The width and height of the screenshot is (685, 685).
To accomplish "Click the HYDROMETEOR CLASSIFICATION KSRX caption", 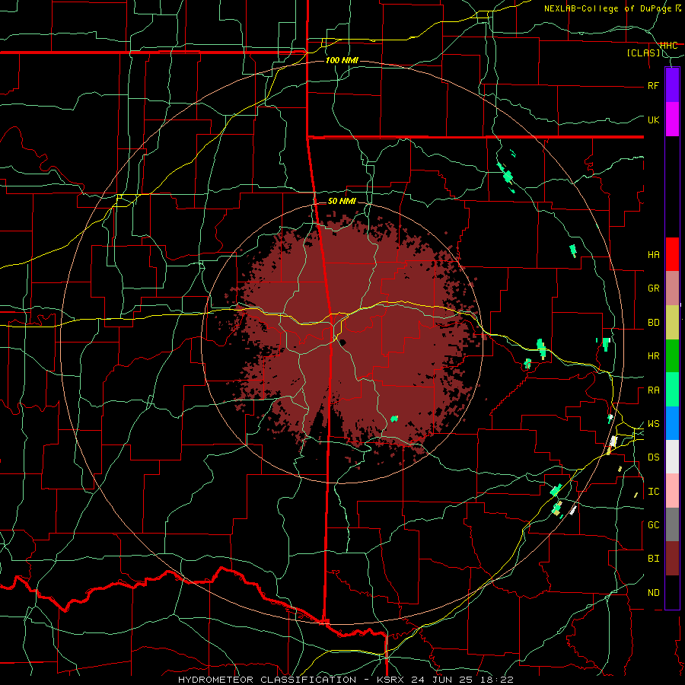I will [346, 680].
